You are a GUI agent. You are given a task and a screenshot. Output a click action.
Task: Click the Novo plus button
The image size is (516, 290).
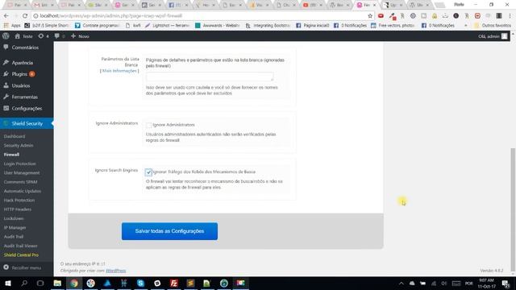tap(80, 36)
